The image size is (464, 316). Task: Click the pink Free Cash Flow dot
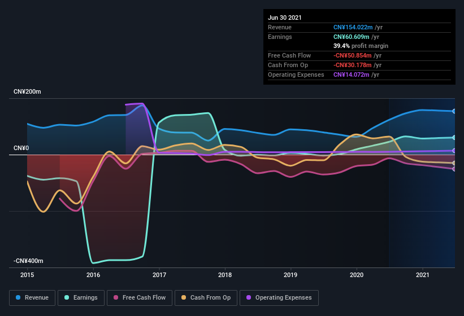click(x=116, y=297)
